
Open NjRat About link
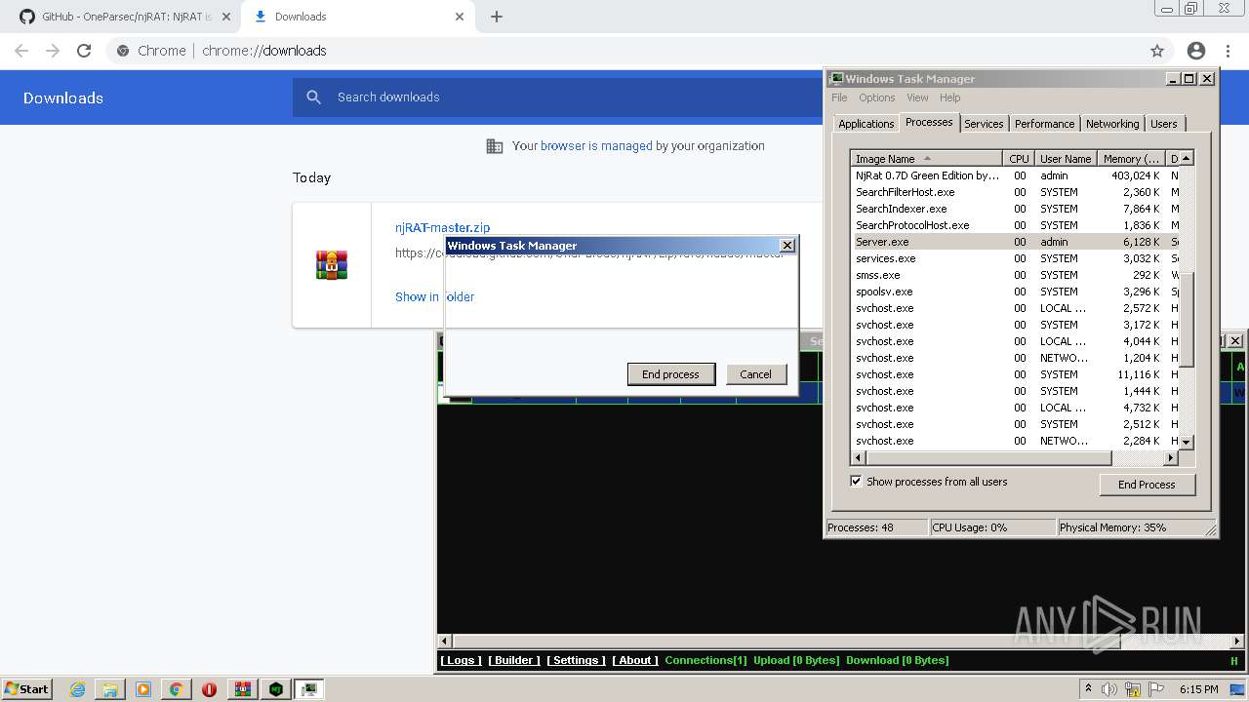point(635,661)
